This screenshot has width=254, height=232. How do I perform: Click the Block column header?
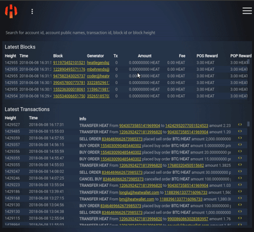(58, 56)
